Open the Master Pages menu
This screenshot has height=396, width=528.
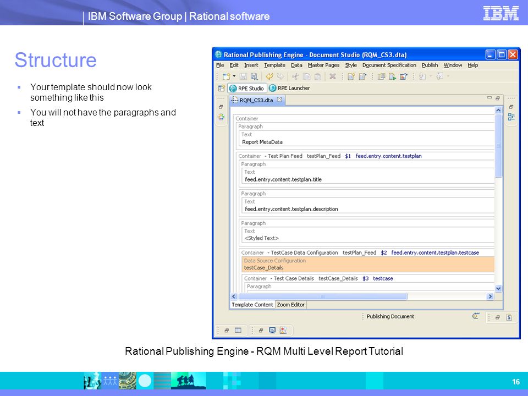coord(323,65)
